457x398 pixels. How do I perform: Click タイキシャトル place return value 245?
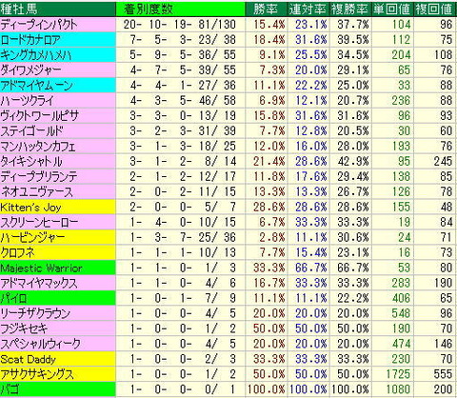[x=443, y=162]
